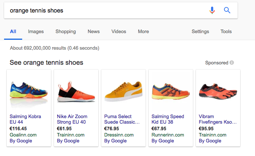Click the blue magnifying glass search icon
The image size is (255, 156).
(227, 10)
